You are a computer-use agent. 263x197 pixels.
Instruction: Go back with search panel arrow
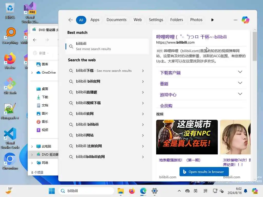[x=70, y=20]
